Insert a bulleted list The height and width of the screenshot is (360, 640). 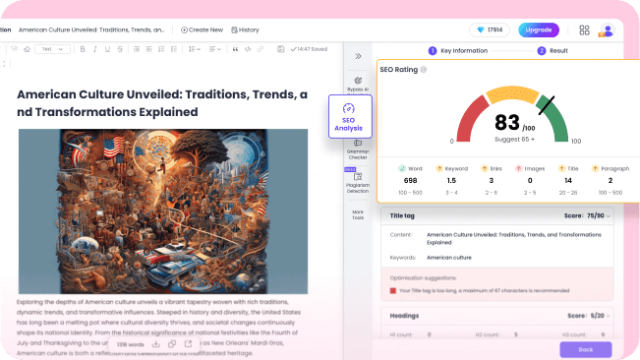[x=173, y=49]
